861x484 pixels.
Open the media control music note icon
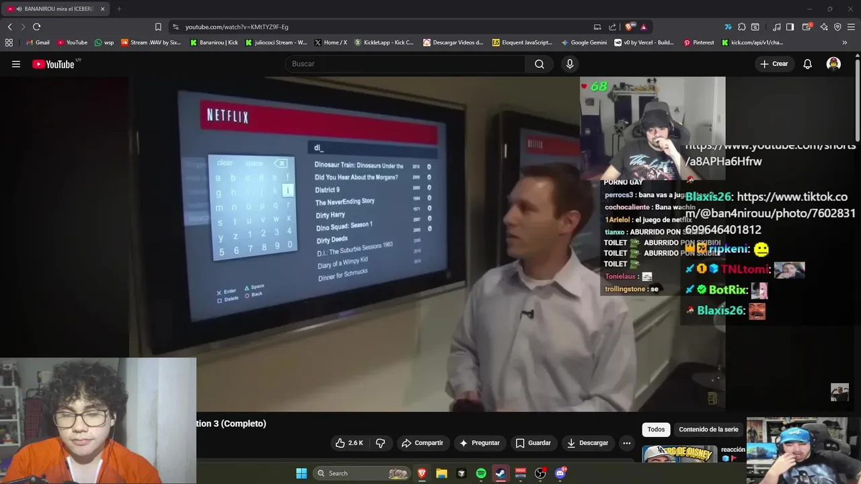[x=777, y=27]
